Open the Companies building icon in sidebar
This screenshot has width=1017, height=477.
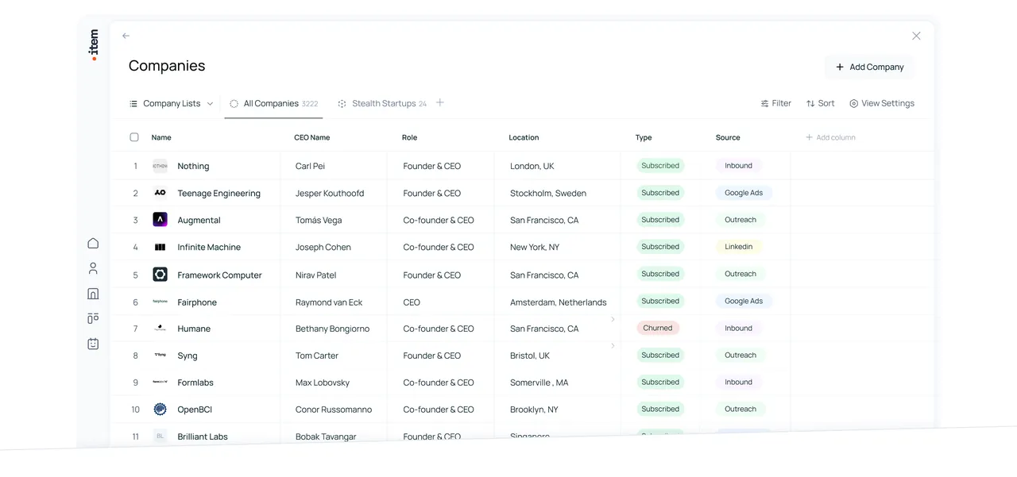click(x=93, y=294)
